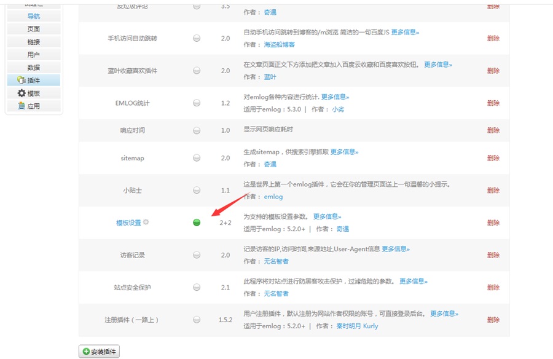Open 更多信息 for EMLOG统计
The image size is (553, 359).
click(x=335, y=97)
